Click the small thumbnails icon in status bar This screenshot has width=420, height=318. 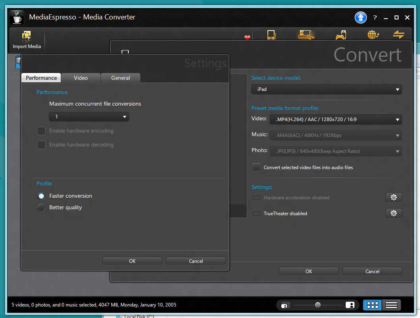pos(285,305)
